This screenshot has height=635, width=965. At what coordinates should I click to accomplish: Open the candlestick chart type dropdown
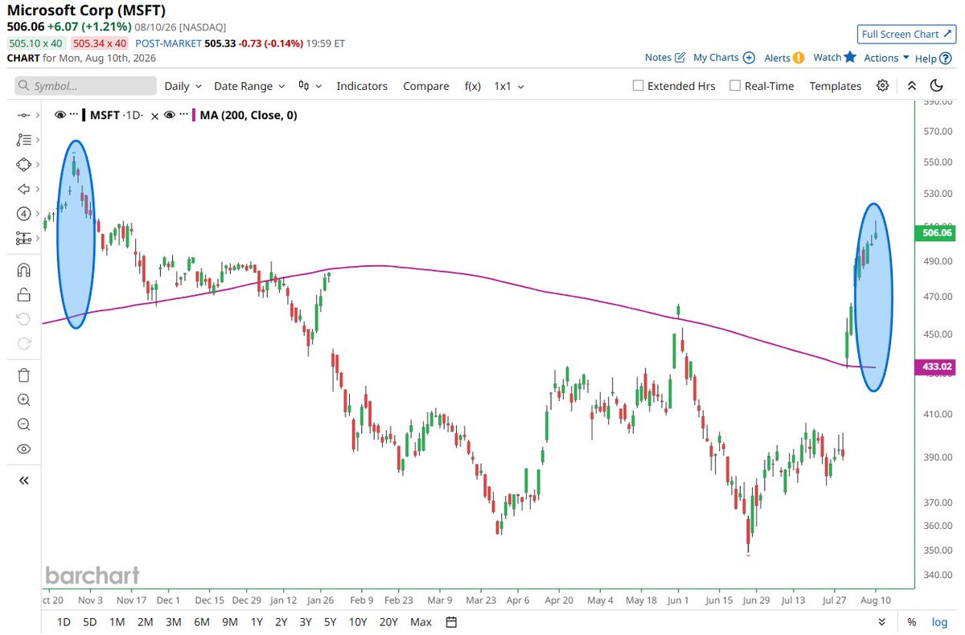310,86
